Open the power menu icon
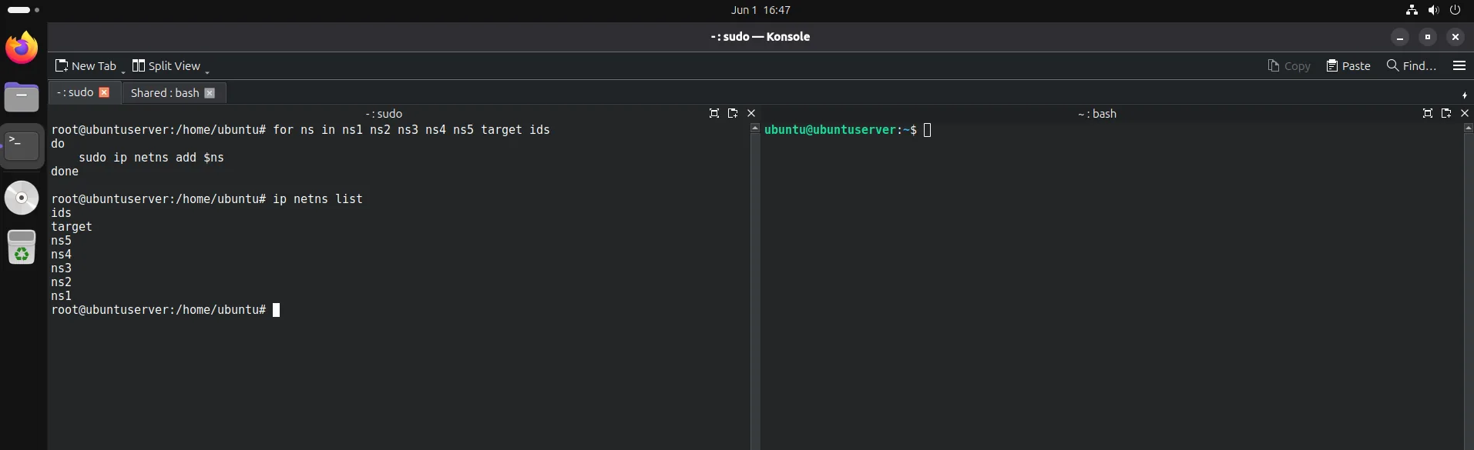 [x=1455, y=10]
